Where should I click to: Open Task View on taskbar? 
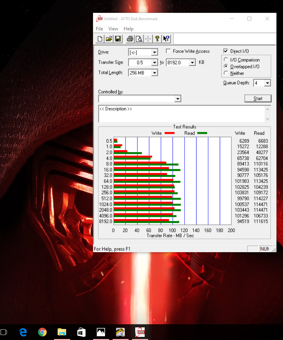coord(4,332)
